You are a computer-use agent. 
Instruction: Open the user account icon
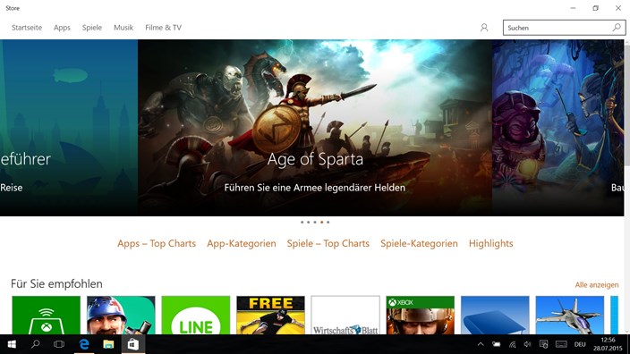(484, 28)
